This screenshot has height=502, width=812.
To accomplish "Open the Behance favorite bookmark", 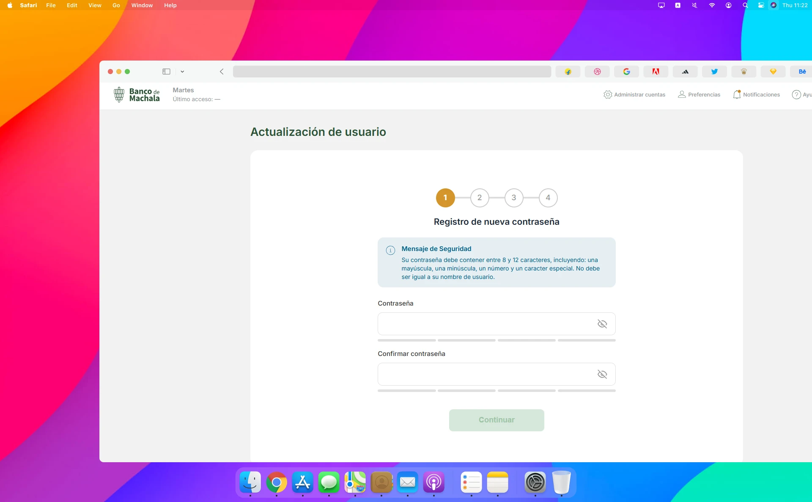I will pos(801,72).
